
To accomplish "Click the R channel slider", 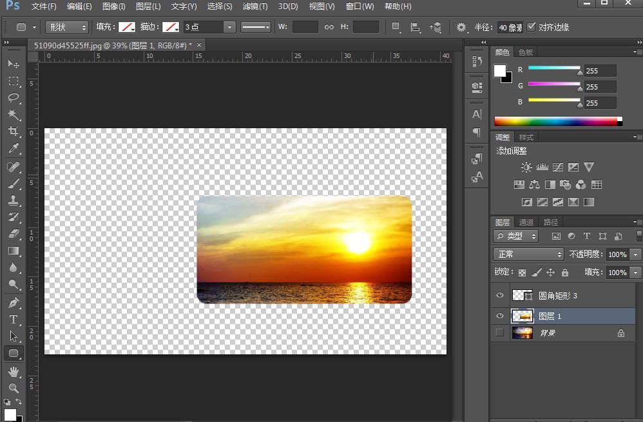I will point(555,68).
